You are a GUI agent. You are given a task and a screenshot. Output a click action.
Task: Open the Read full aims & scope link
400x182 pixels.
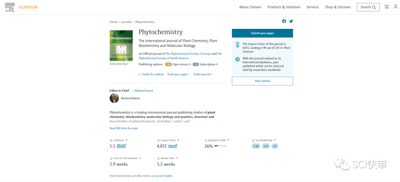124,128
